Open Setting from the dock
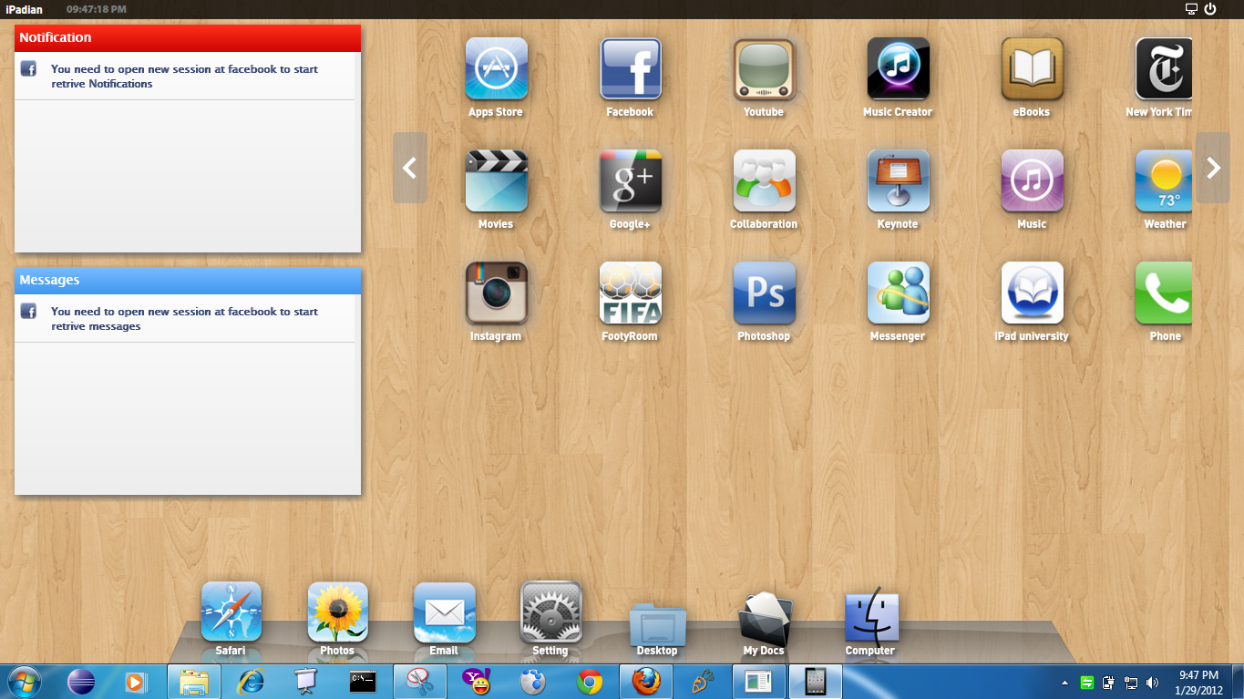The width and height of the screenshot is (1244, 699). [x=551, y=612]
